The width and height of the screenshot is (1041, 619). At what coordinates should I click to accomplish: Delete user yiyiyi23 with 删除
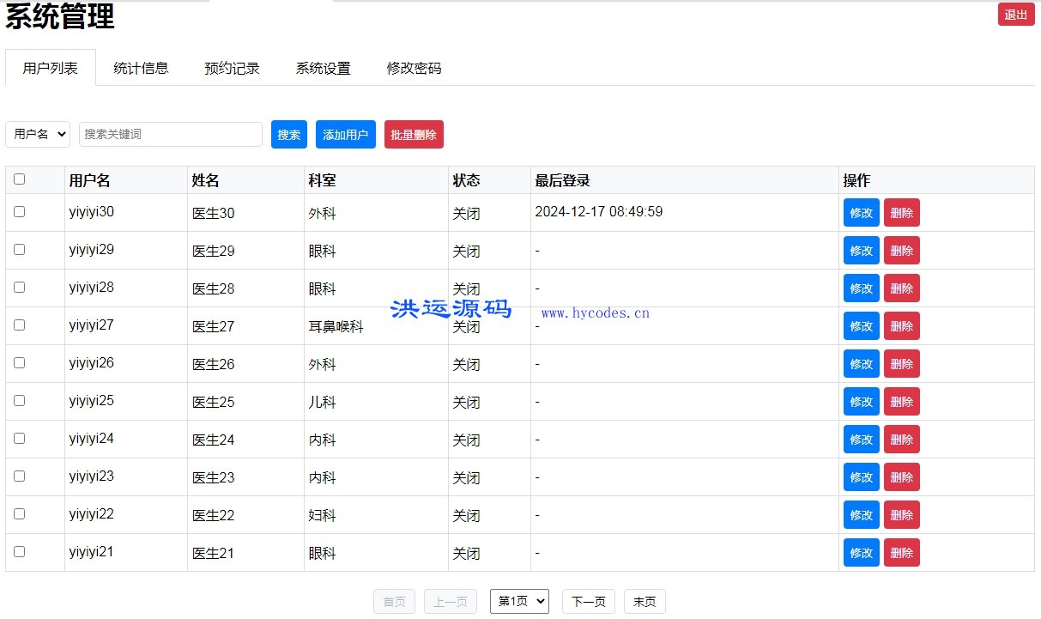point(901,476)
